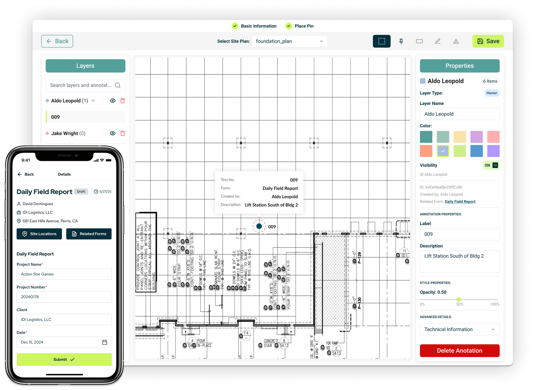Click the 009 pin marker on the plan
Screen dimensions: 534x390
tap(259, 226)
